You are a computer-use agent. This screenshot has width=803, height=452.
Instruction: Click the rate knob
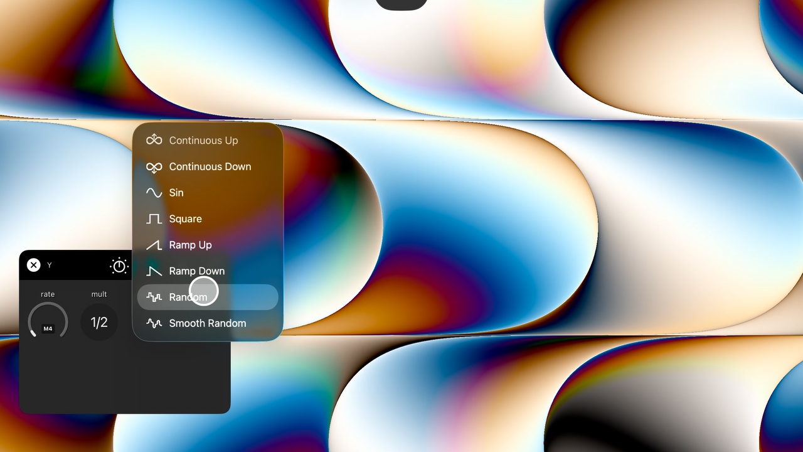(x=48, y=321)
